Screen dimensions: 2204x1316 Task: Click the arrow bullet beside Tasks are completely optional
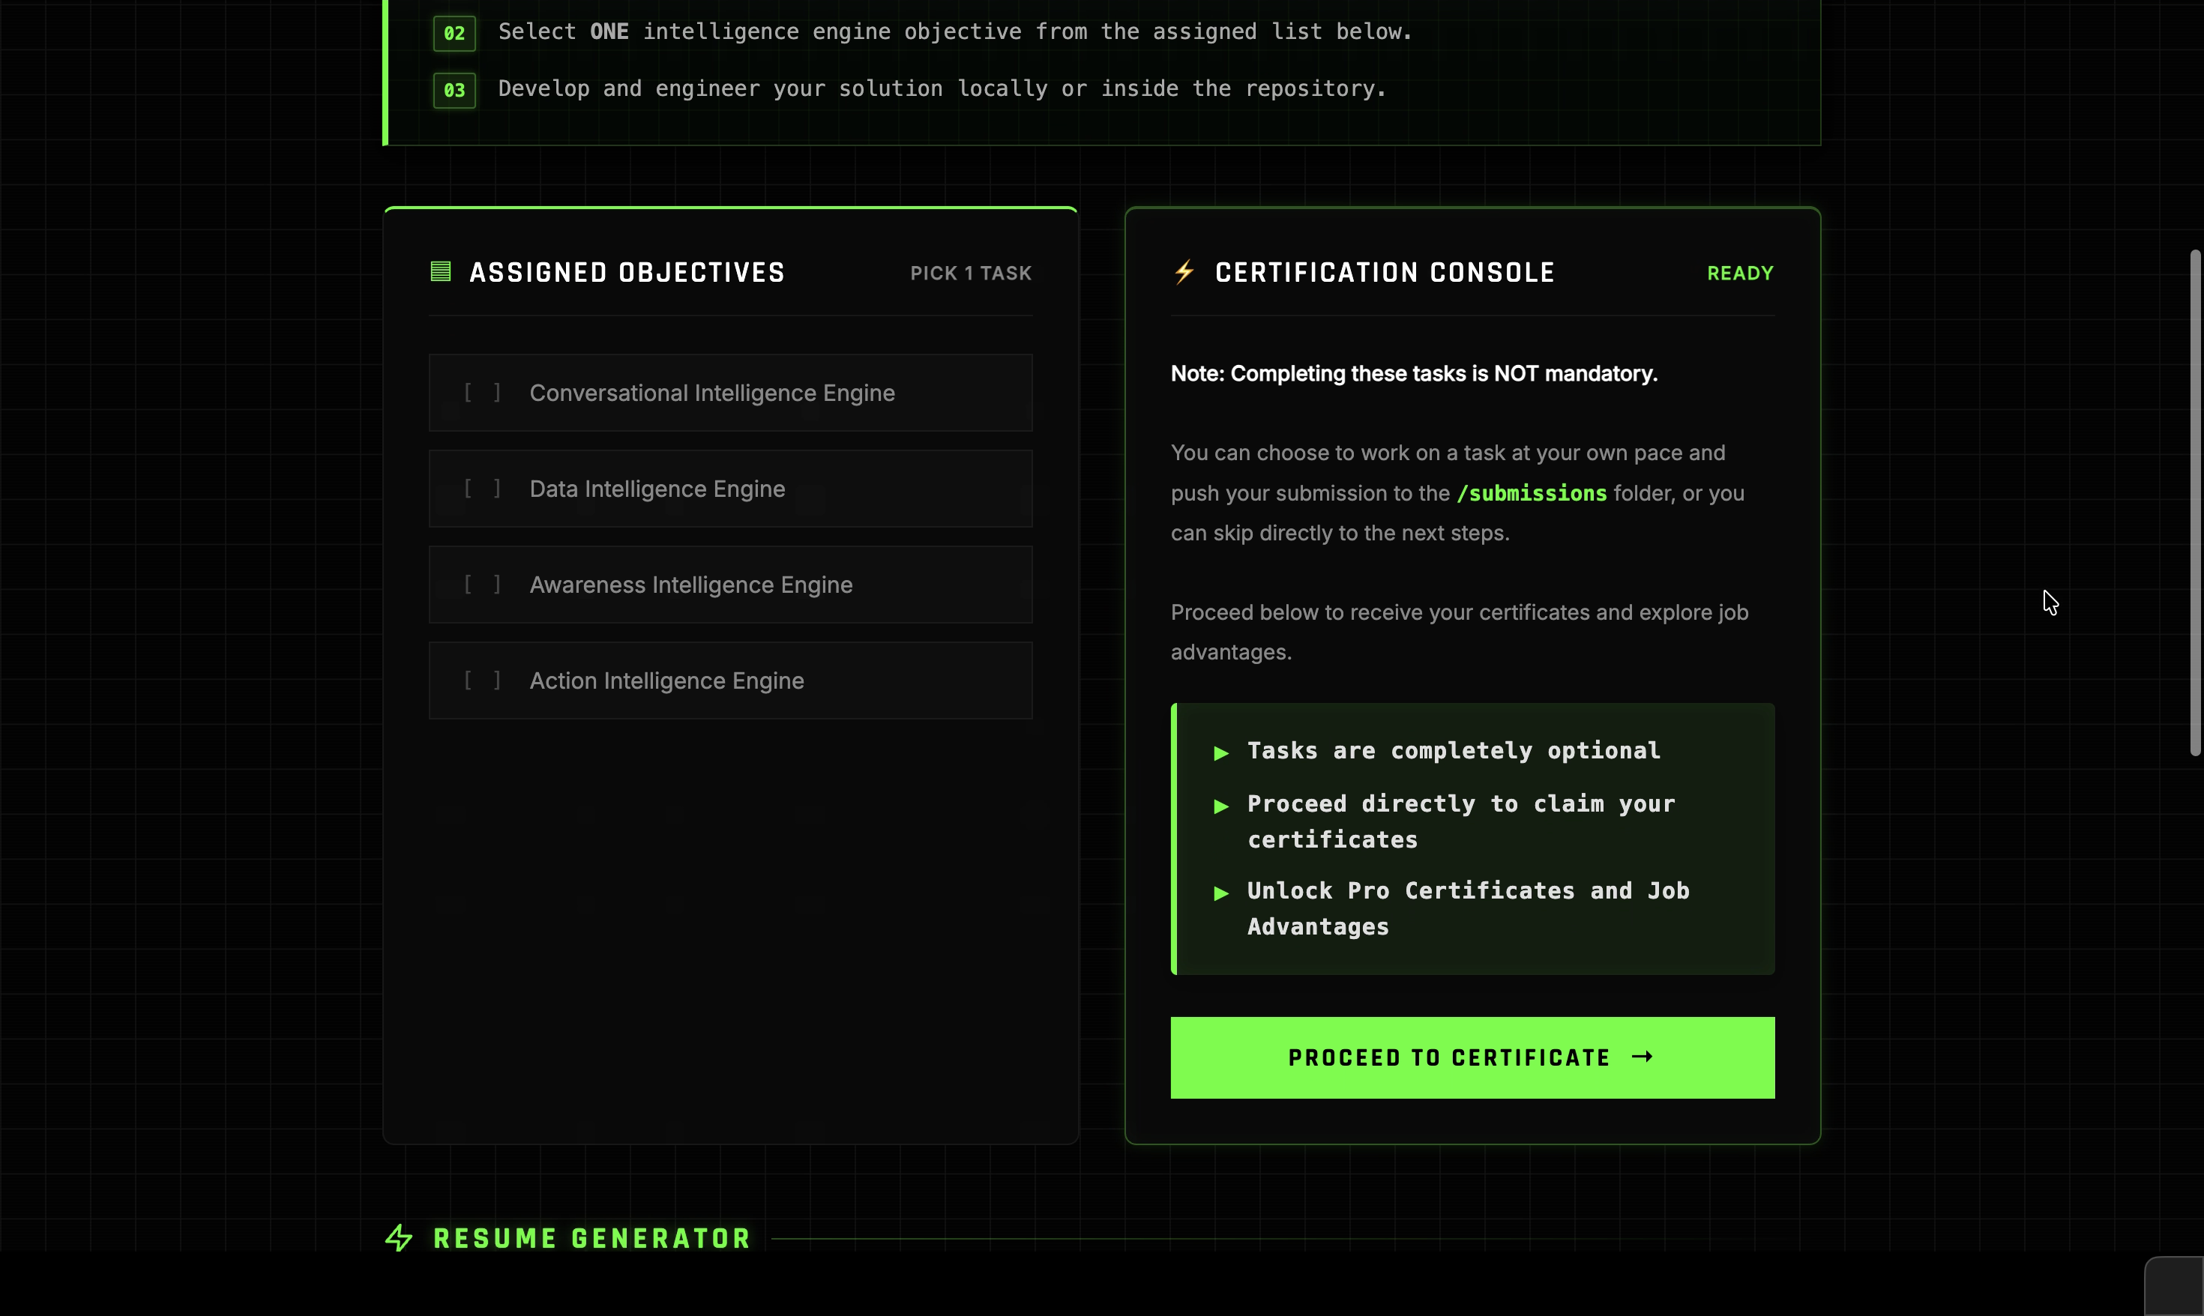(1221, 753)
